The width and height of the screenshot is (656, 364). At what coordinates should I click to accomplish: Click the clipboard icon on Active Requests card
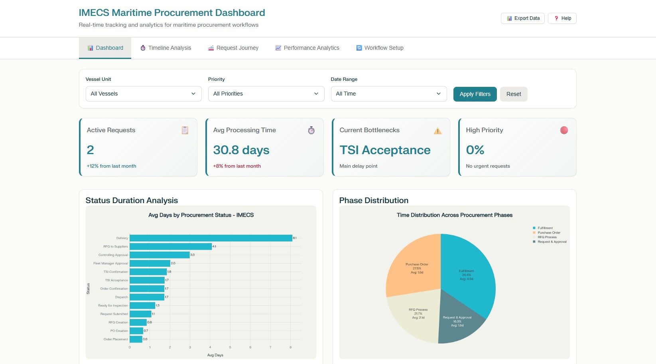point(185,130)
